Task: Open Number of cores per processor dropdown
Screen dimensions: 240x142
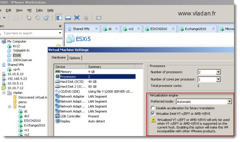Action: point(219,79)
